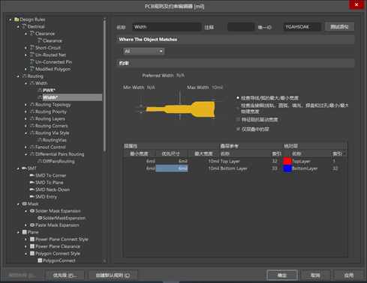
Task: Click the Plane category icon
Action: (24, 232)
